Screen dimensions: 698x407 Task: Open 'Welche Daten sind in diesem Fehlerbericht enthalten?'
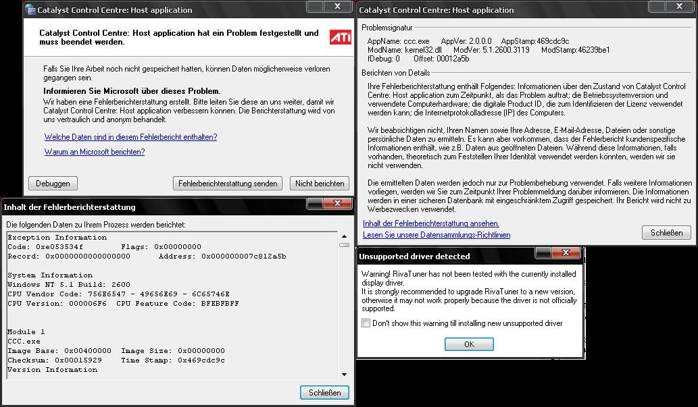[131, 137]
